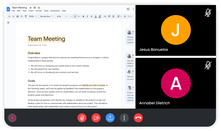221x131 pixels.
Task: Open the Help menu
Action: click(x=64, y=11)
